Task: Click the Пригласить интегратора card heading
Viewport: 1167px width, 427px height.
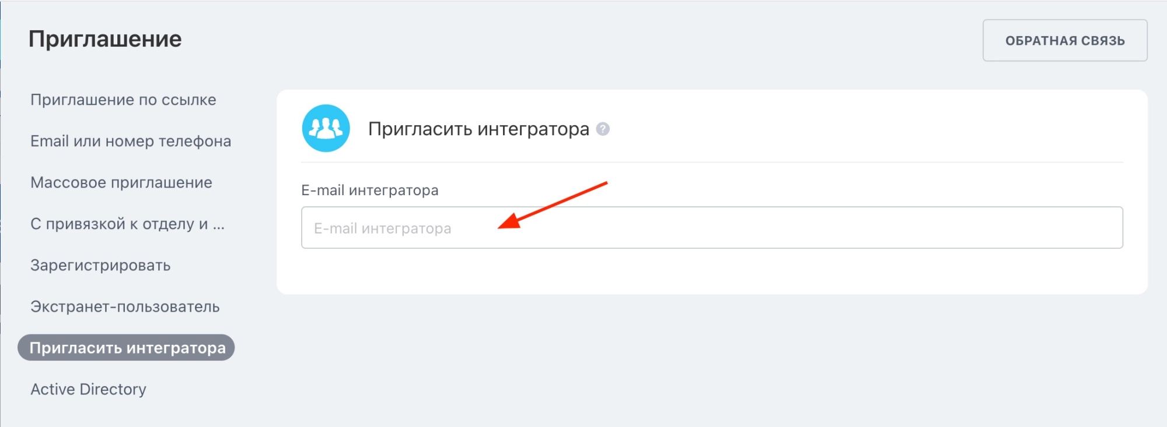Action: (478, 129)
